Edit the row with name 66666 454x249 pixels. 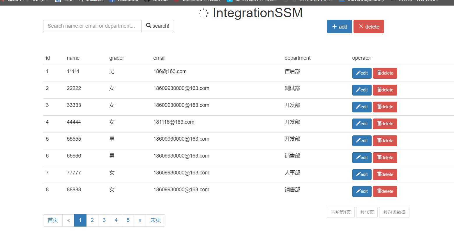362,158
